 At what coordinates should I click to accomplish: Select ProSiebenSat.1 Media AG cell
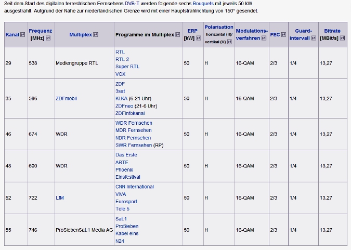point(84,230)
